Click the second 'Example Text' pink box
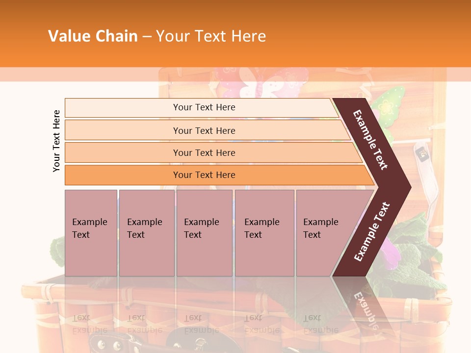471x353 pixels. coord(147,233)
